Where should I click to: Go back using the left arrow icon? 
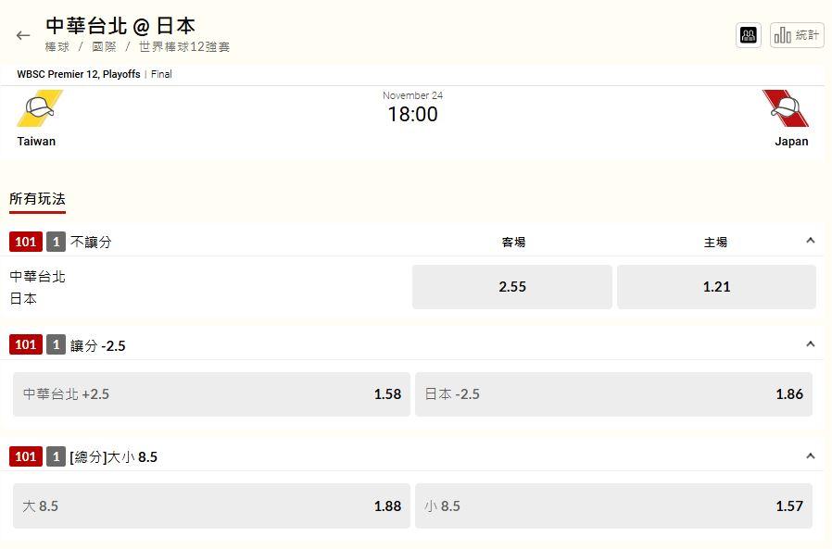pos(23,35)
